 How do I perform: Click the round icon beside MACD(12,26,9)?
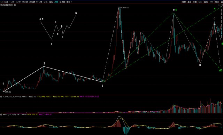point(1,114)
